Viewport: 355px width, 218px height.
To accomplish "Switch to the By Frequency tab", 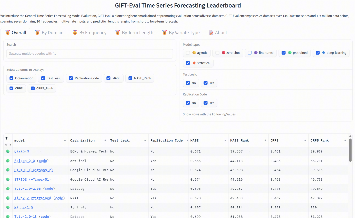I will point(89,33).
